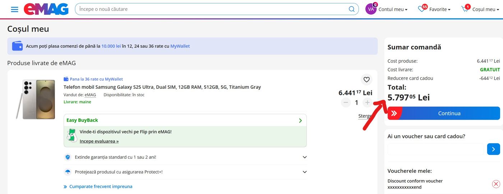Open the MyWallet link in banner
This screenshot has height=194, width=503.
pyautogui.click(x=180, y=46)
